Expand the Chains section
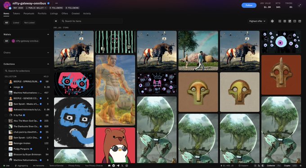Screen dimensions: 306x168 tap(48, 53)
